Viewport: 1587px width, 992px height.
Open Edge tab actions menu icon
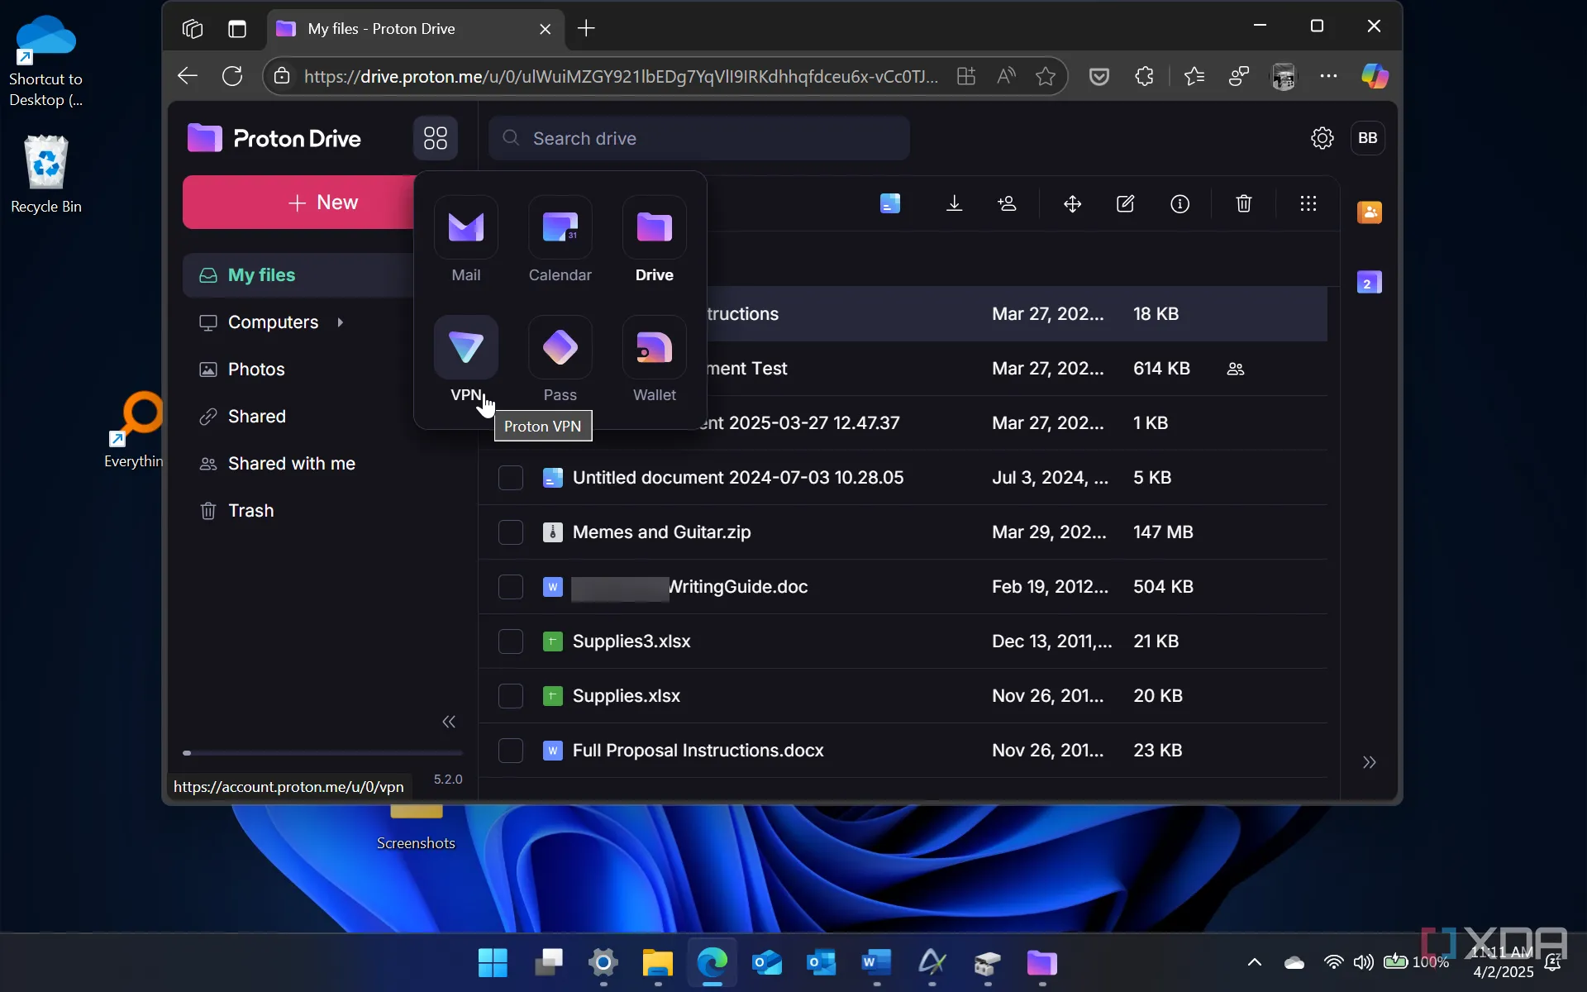click(237, 29)
